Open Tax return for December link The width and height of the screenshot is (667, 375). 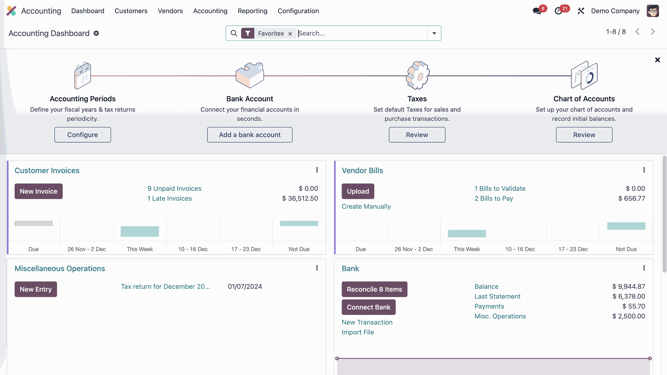pos(165,286)
